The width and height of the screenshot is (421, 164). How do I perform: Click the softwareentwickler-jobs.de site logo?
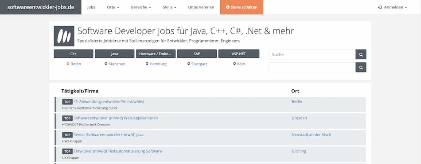pos(40,7)
